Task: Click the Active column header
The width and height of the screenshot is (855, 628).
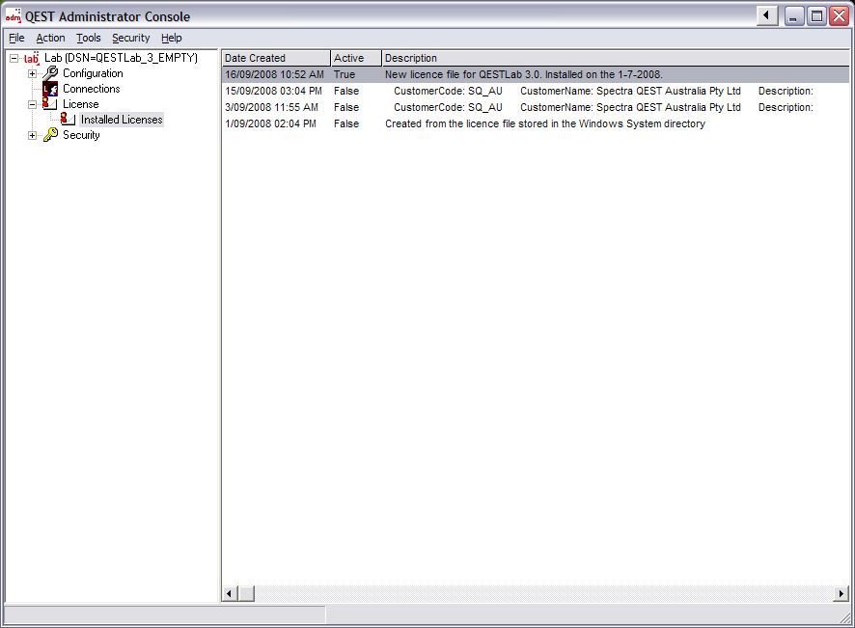Action: tap(355, 58)
